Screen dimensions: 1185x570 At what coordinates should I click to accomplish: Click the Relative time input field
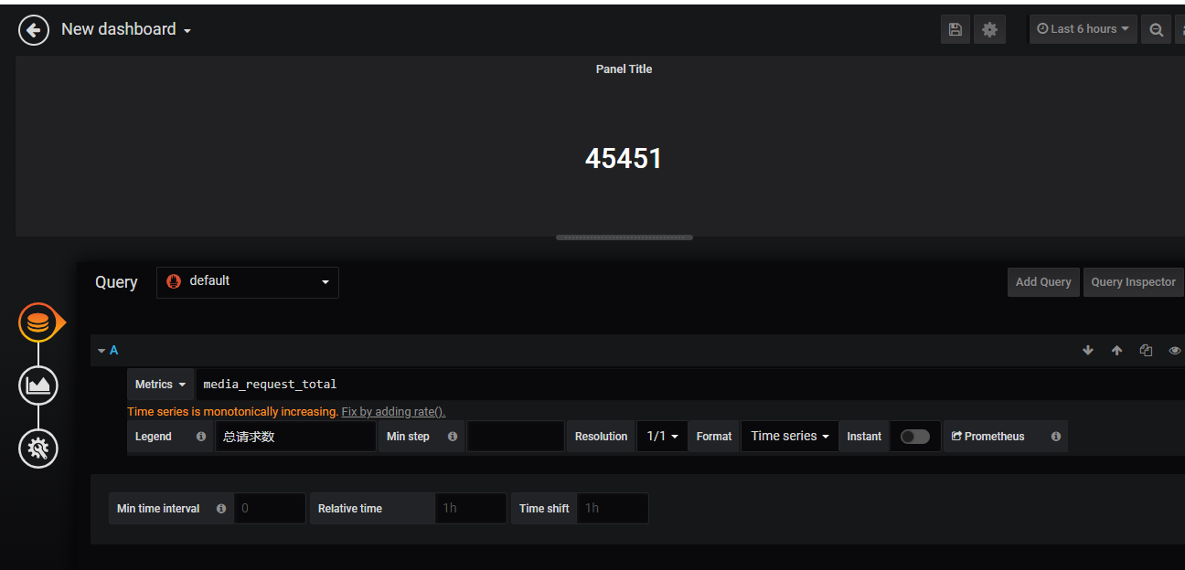471,509
